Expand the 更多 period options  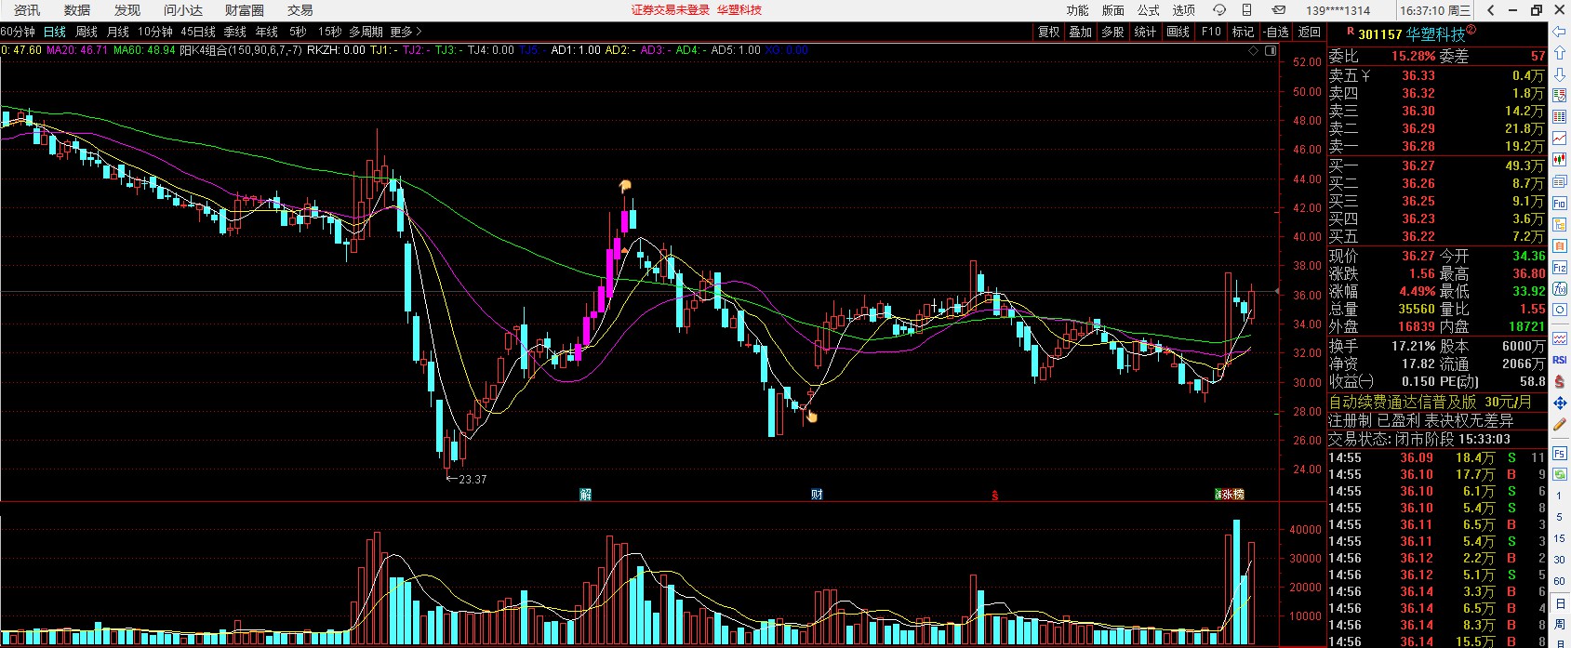[406, 32]
